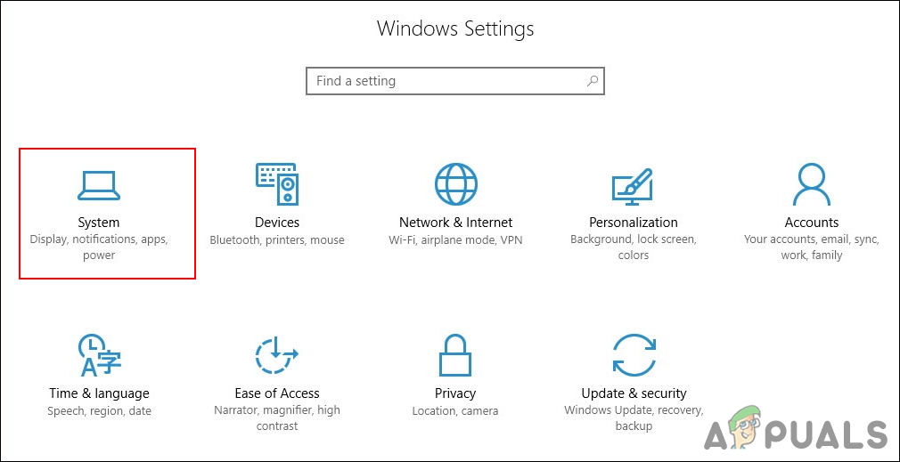This screenshot has height=462, width=900.
Task: Click the magnifying glass search icon
Action: tap(592, 81)
